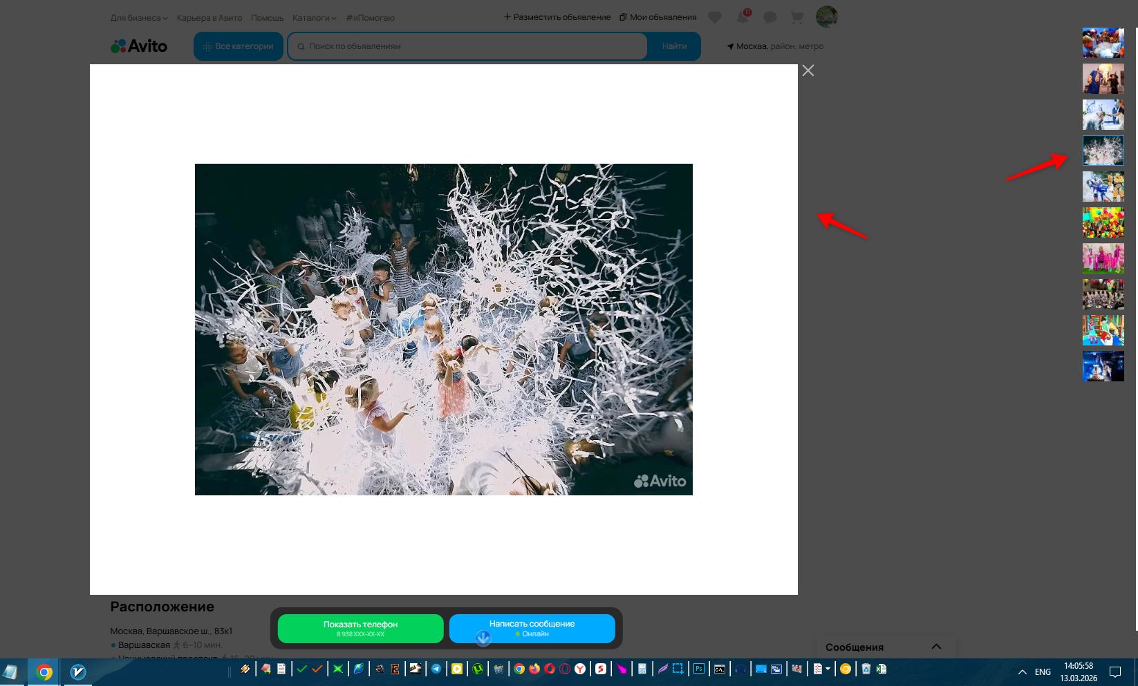
Task: Open Мои объявления in header
Action: tap(658, 17)
